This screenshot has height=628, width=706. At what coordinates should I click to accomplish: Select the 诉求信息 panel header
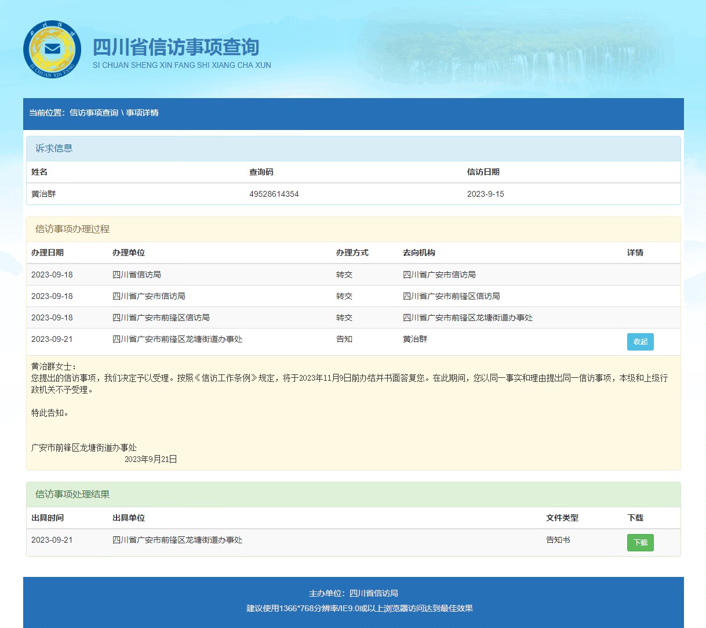[x=54, y=149]
